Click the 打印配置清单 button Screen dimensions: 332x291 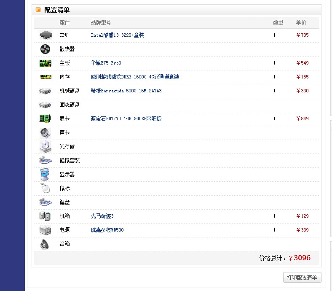coord(302,278)
